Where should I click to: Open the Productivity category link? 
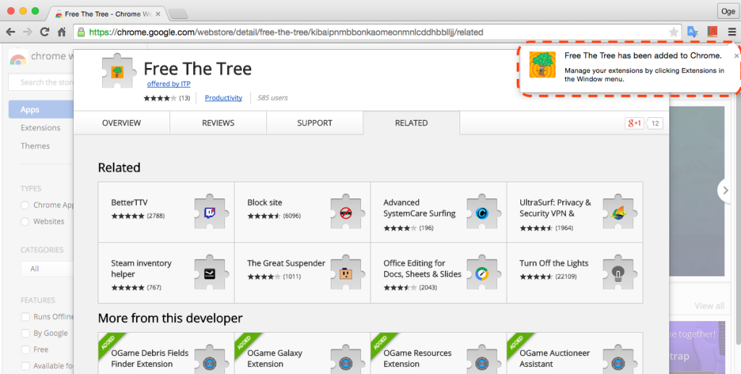point(224,98)
